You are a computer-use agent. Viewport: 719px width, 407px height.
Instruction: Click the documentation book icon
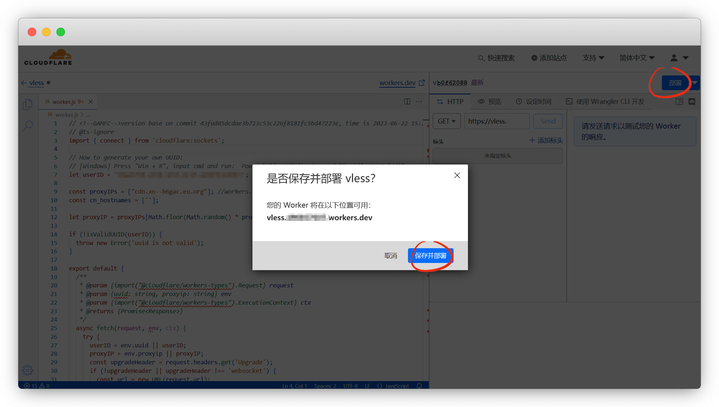point(679,102)
